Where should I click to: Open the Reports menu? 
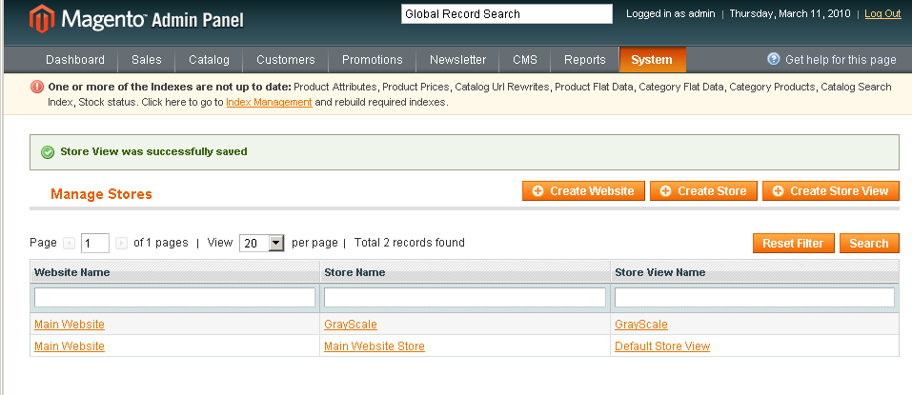point(585,60)
